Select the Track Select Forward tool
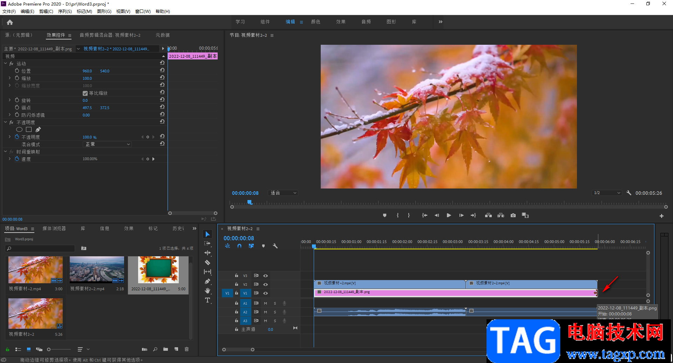The width and height of the screenshot is (673, 363). tap(208, 243)
